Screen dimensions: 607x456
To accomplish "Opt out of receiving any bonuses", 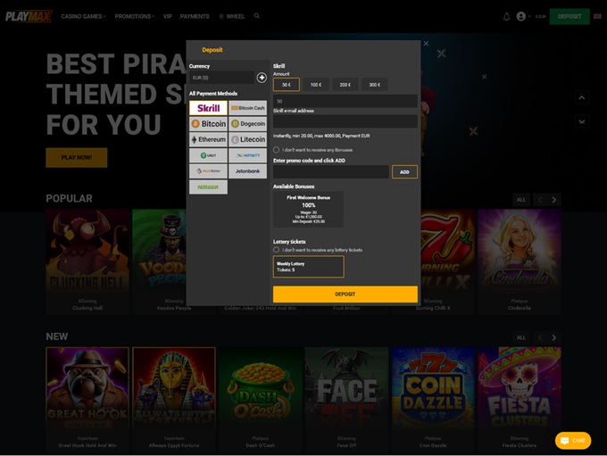I will (x=277, y=150).
